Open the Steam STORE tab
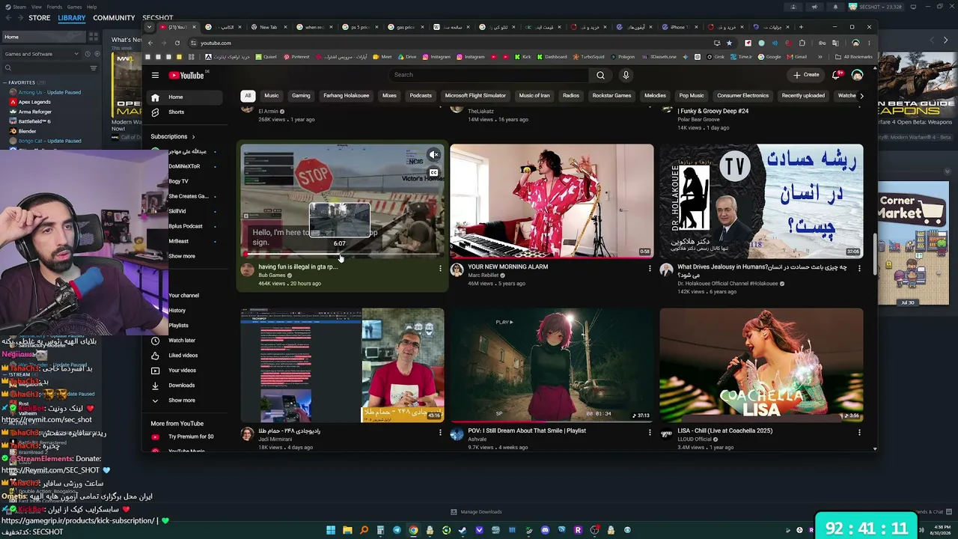958x539 pixels. tap(39, 18)
